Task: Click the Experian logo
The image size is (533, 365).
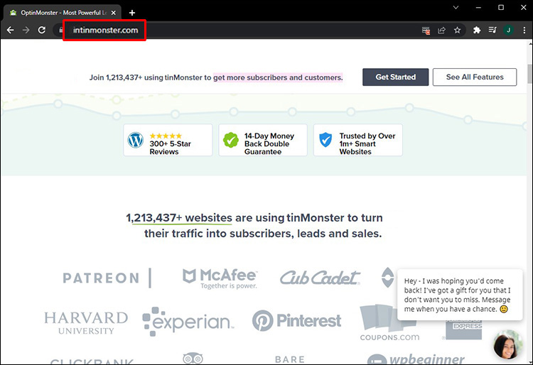Action: point(188,321)
